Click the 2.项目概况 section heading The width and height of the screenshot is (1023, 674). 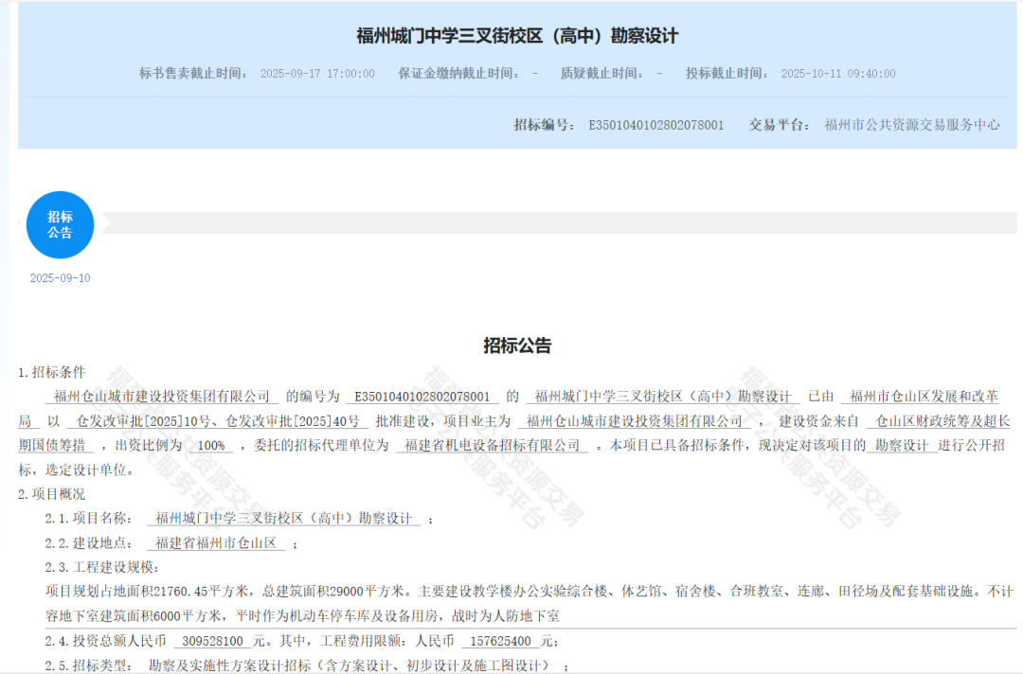pyautogui.click(x=52, y=494)
